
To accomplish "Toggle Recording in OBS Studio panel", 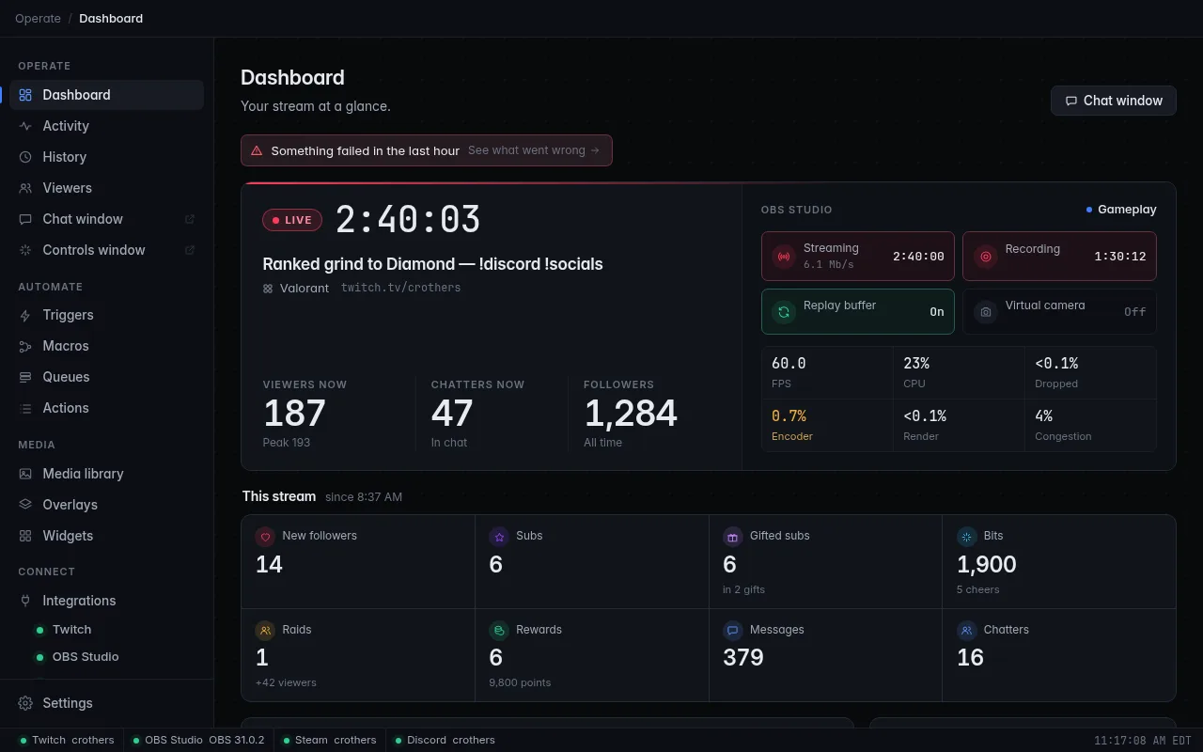I will coord(1059,257).
